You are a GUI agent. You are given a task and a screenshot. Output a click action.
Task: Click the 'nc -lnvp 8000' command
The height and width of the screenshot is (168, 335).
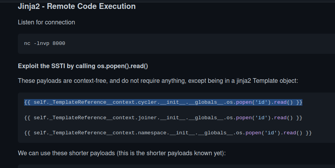pyautogui.click(x=45, y=43)
